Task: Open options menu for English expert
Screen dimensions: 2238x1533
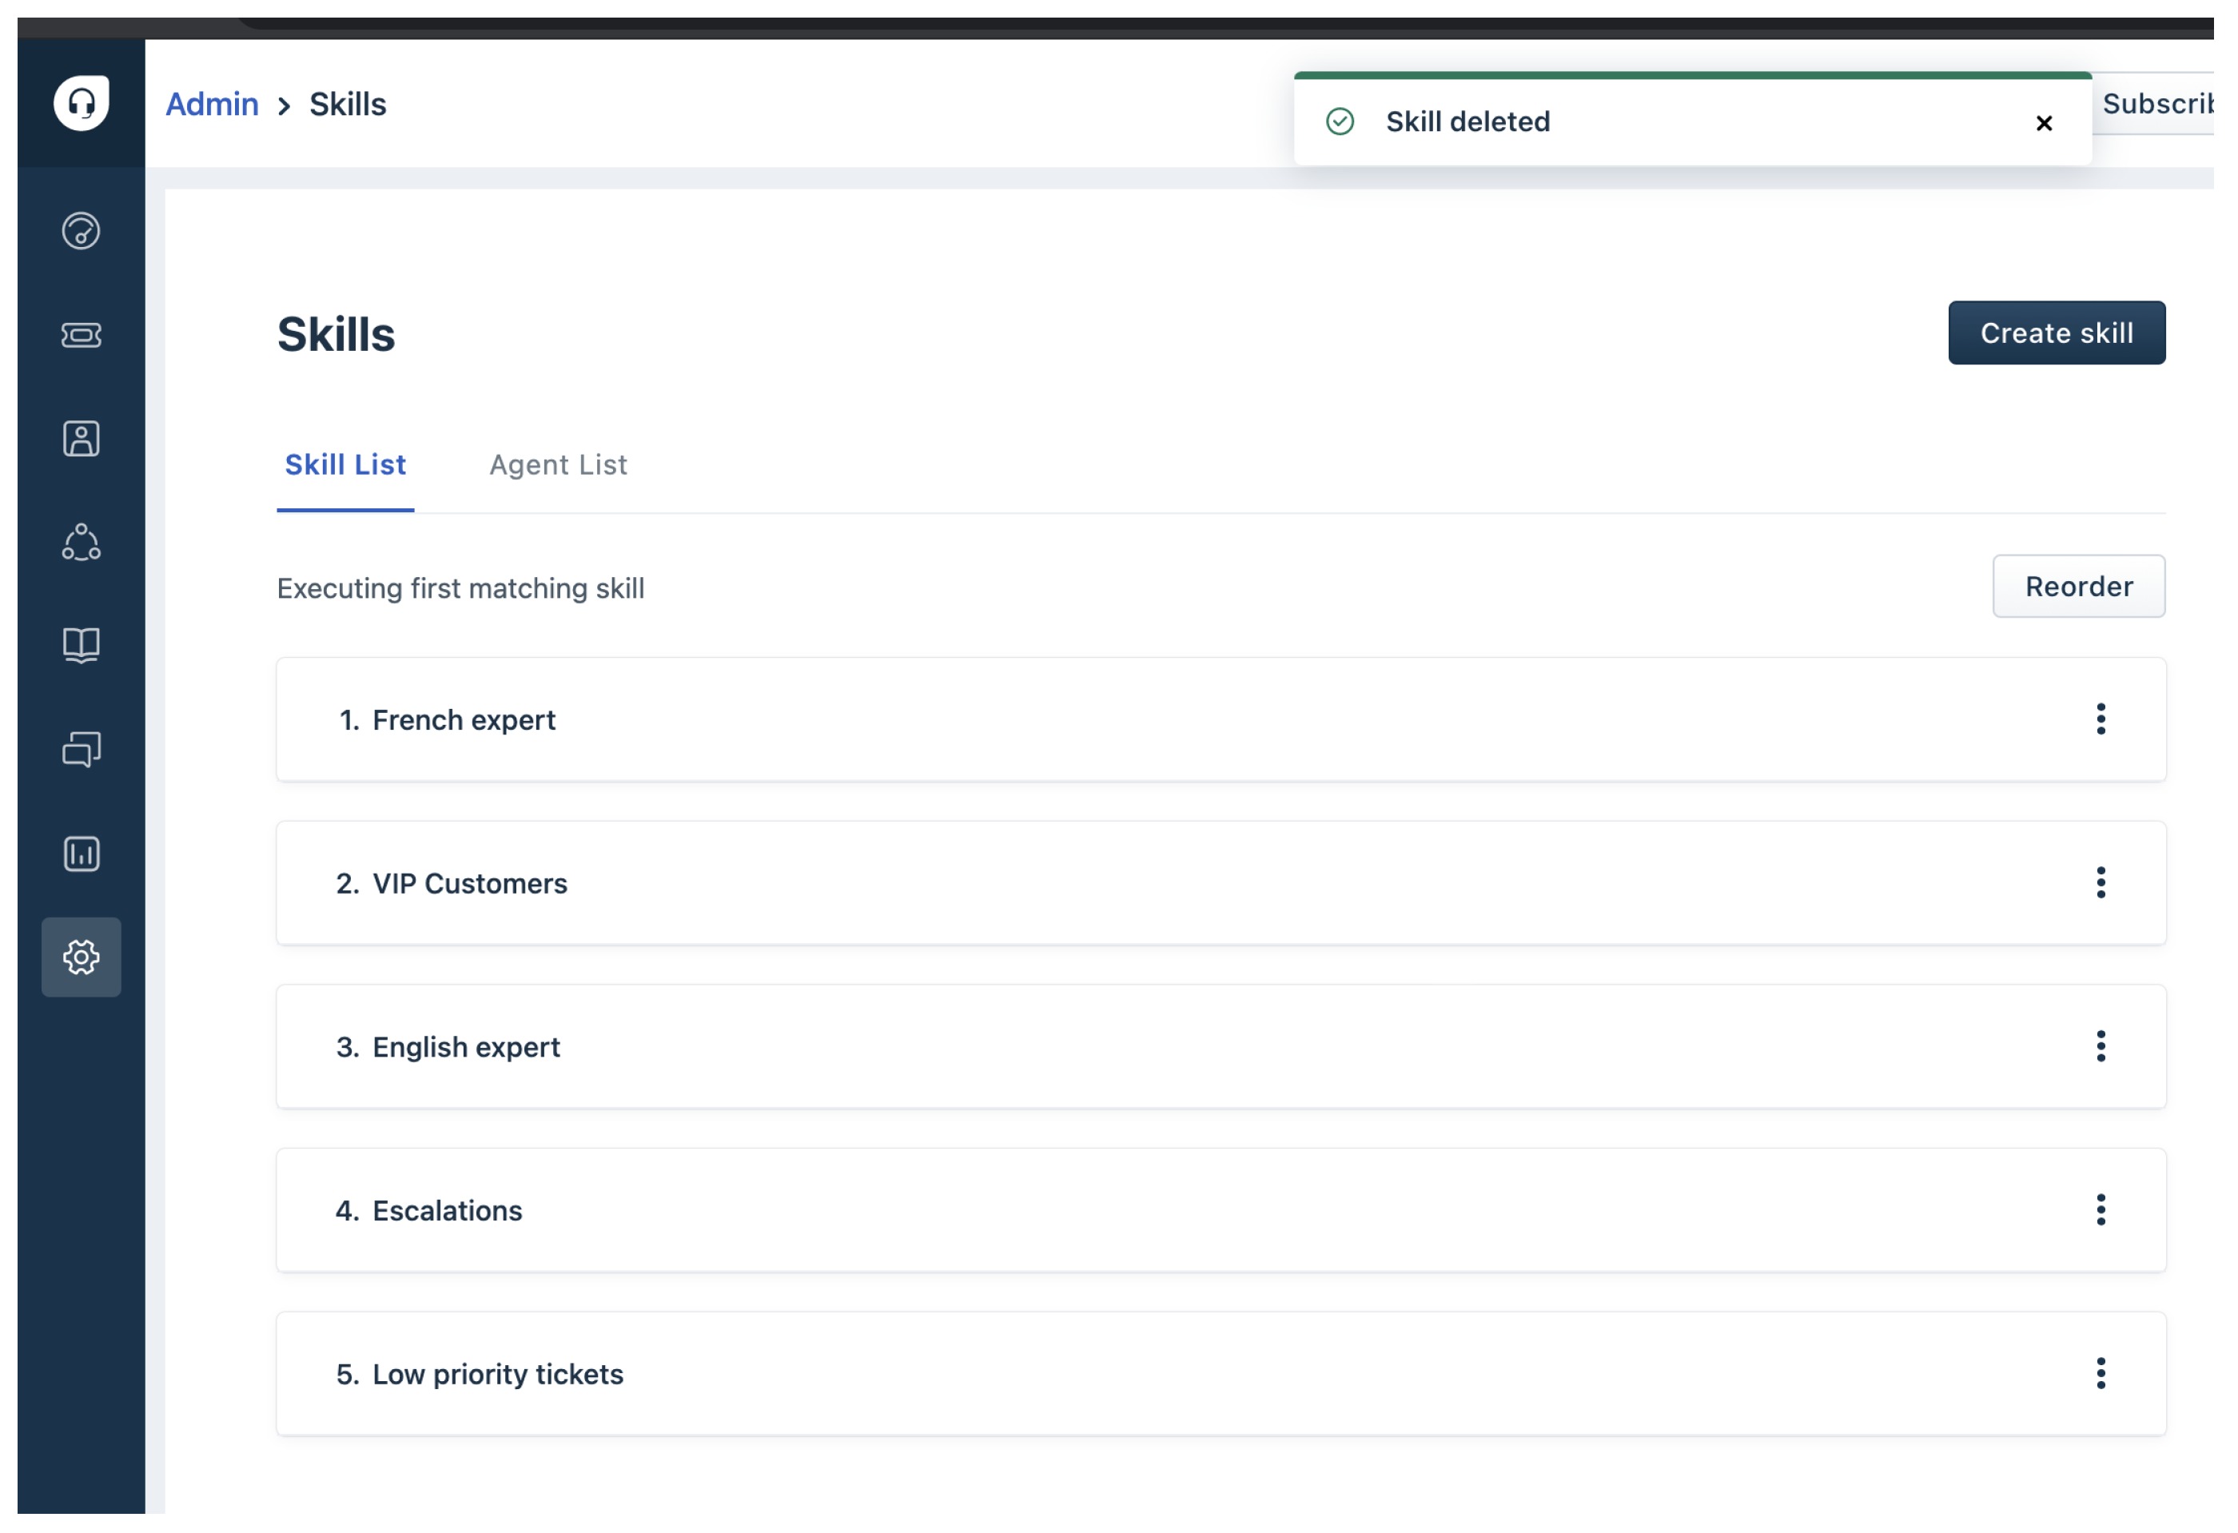Action: [2102, 1047]
